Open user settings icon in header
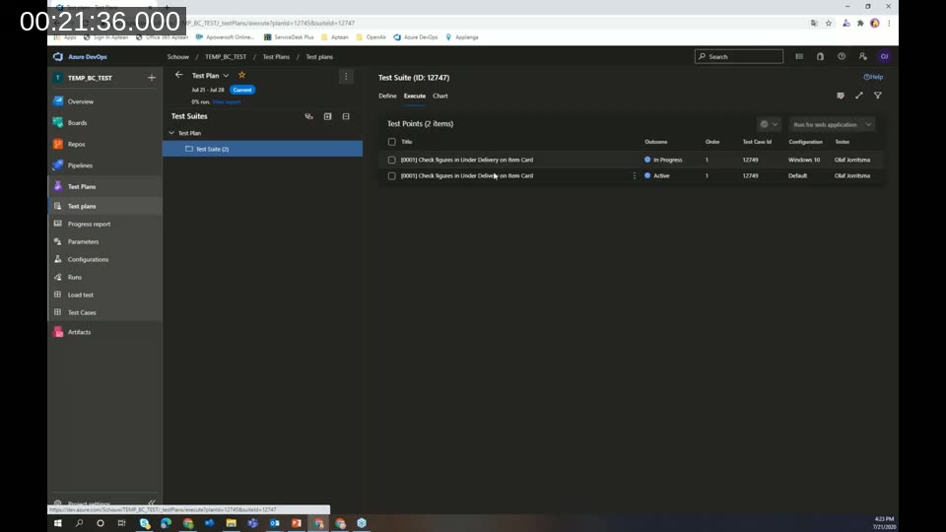 coord(863,57)
